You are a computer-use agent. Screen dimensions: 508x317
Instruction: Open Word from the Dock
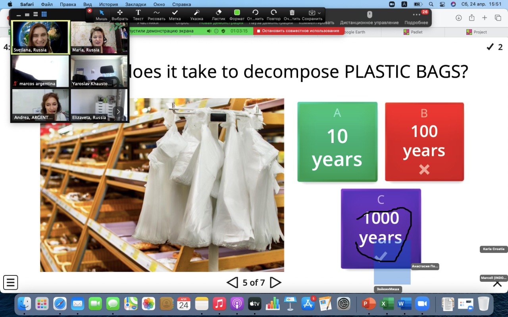point(404,304)
